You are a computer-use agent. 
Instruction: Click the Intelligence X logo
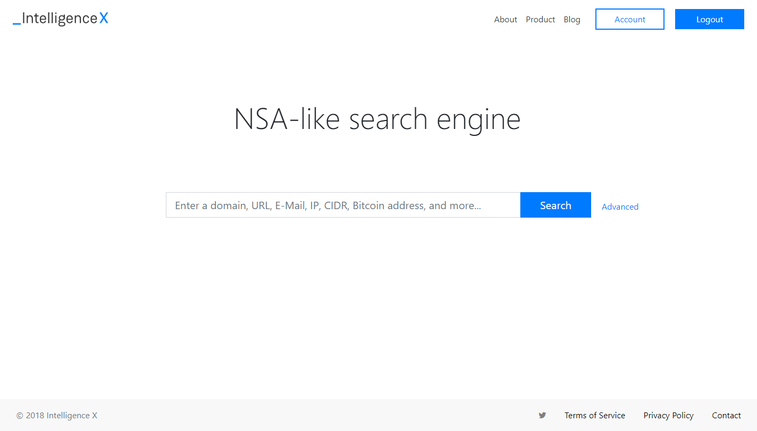(x=60, y=19)
